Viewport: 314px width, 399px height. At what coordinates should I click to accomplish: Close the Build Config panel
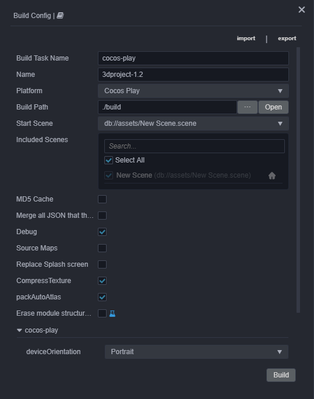tap(302, 10)
